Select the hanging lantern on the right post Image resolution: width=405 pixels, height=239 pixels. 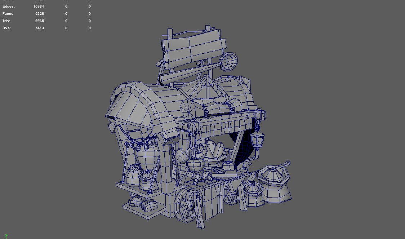(x=257, y=141)
